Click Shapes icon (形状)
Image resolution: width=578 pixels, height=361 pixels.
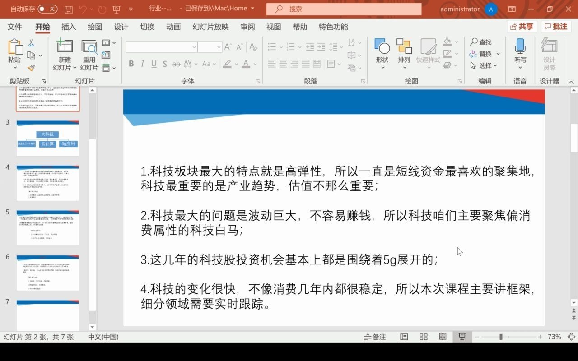[382, 46]
